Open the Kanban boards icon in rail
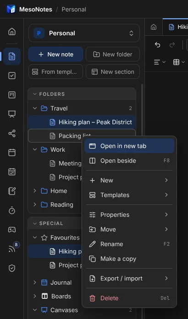The width and height of the screenshot is (188, 319). [12, 95]
